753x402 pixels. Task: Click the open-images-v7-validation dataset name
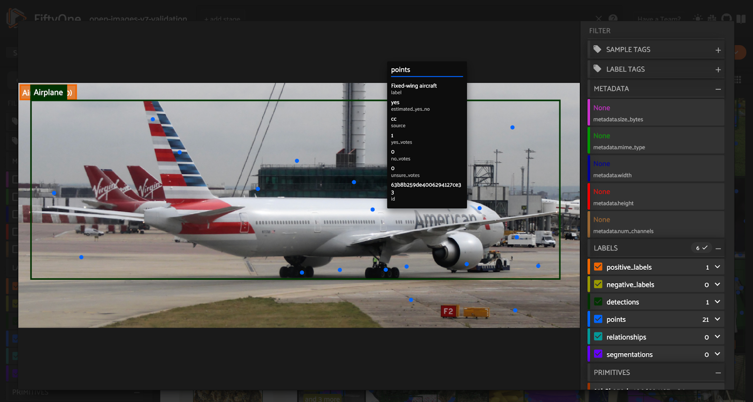click(138, 19)
